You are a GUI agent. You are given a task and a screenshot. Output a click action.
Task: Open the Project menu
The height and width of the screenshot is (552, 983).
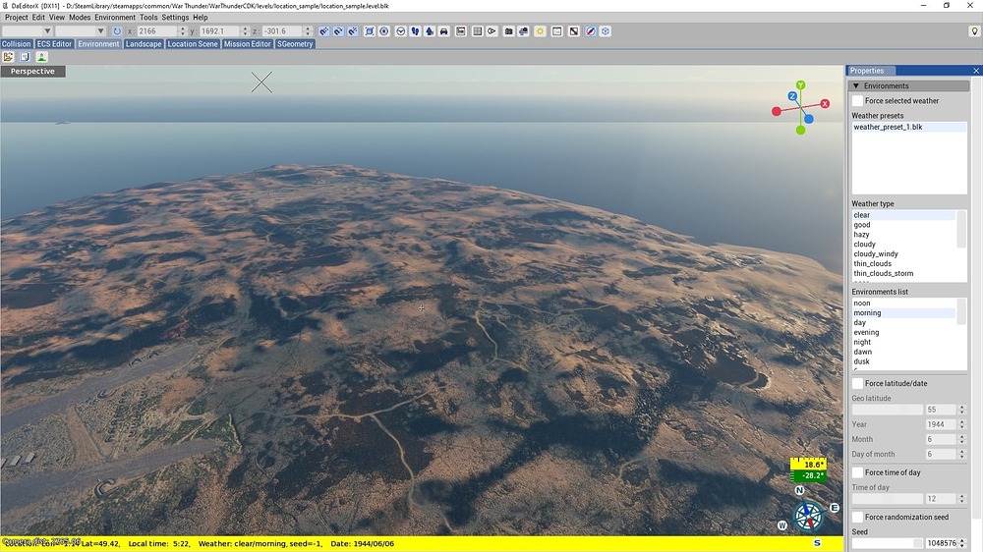coord(17,17)
